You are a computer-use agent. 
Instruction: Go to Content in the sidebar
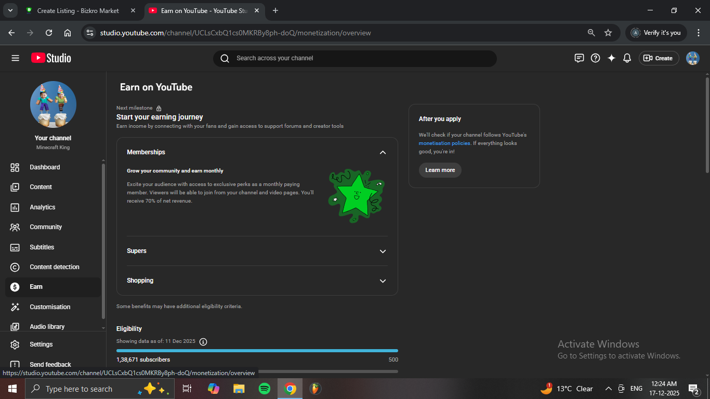pos(41,187)
